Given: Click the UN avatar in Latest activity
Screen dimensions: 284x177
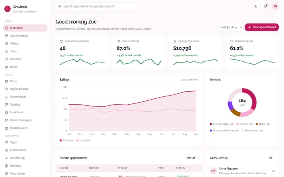Looking at the screenshot, I should point(213,171).
